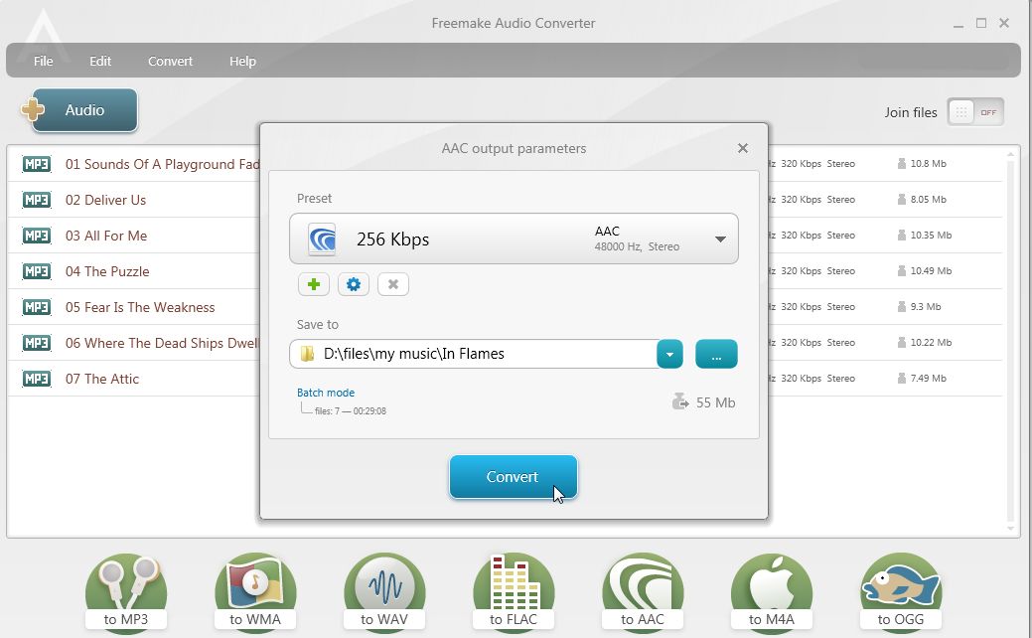1032x638 pixels.
Task: Select the to WAV format icon
Action: [384, 592]
